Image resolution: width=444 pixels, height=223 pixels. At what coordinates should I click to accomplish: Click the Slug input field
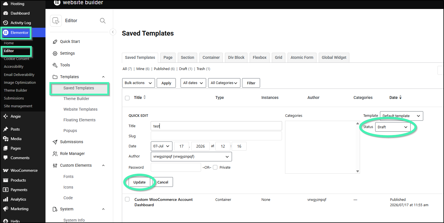tap(216, 136)
